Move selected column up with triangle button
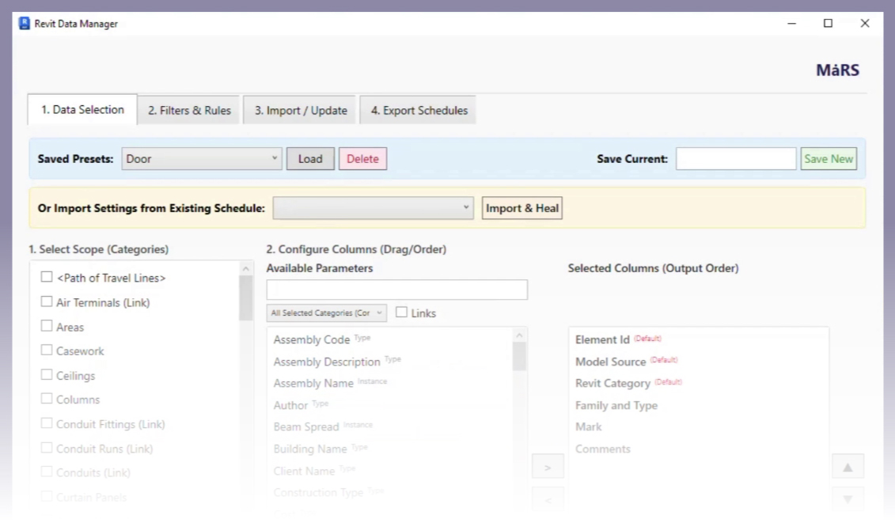This screenshot has width=895, height=523. pyautogui.click(x=848, y=467)
